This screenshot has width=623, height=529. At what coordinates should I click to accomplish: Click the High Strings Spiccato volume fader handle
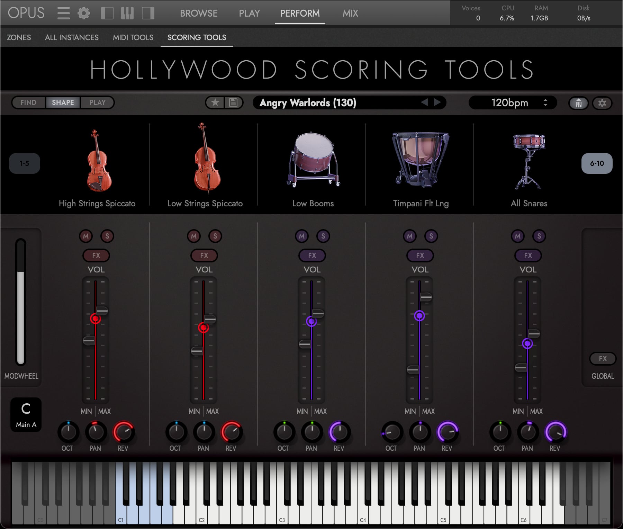pos(96,319)
